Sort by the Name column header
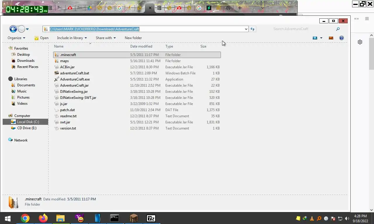The height and width of the screenshot is (224, 374). [59, 46]
